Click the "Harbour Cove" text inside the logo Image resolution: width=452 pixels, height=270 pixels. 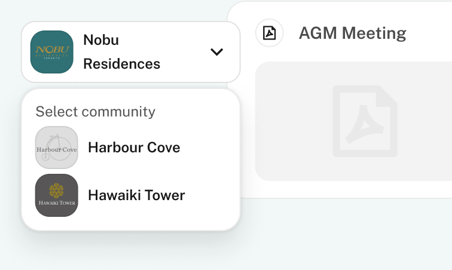[x=57, y=149]
